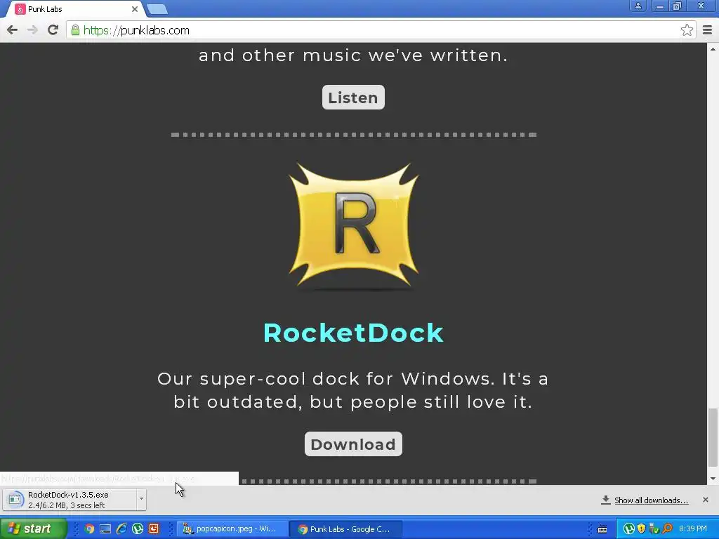Viewport: 719px width, 539px height.
Task: Click the security shield tray icon
Action: 641,529
